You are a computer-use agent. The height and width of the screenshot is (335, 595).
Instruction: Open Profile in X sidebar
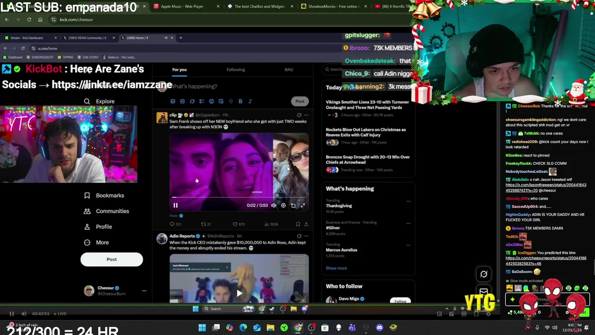click(98, 227)
